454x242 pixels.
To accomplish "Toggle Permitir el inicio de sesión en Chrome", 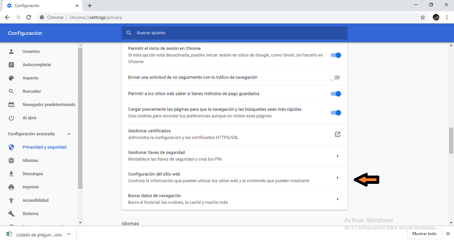I will click(x=336, y=55).
